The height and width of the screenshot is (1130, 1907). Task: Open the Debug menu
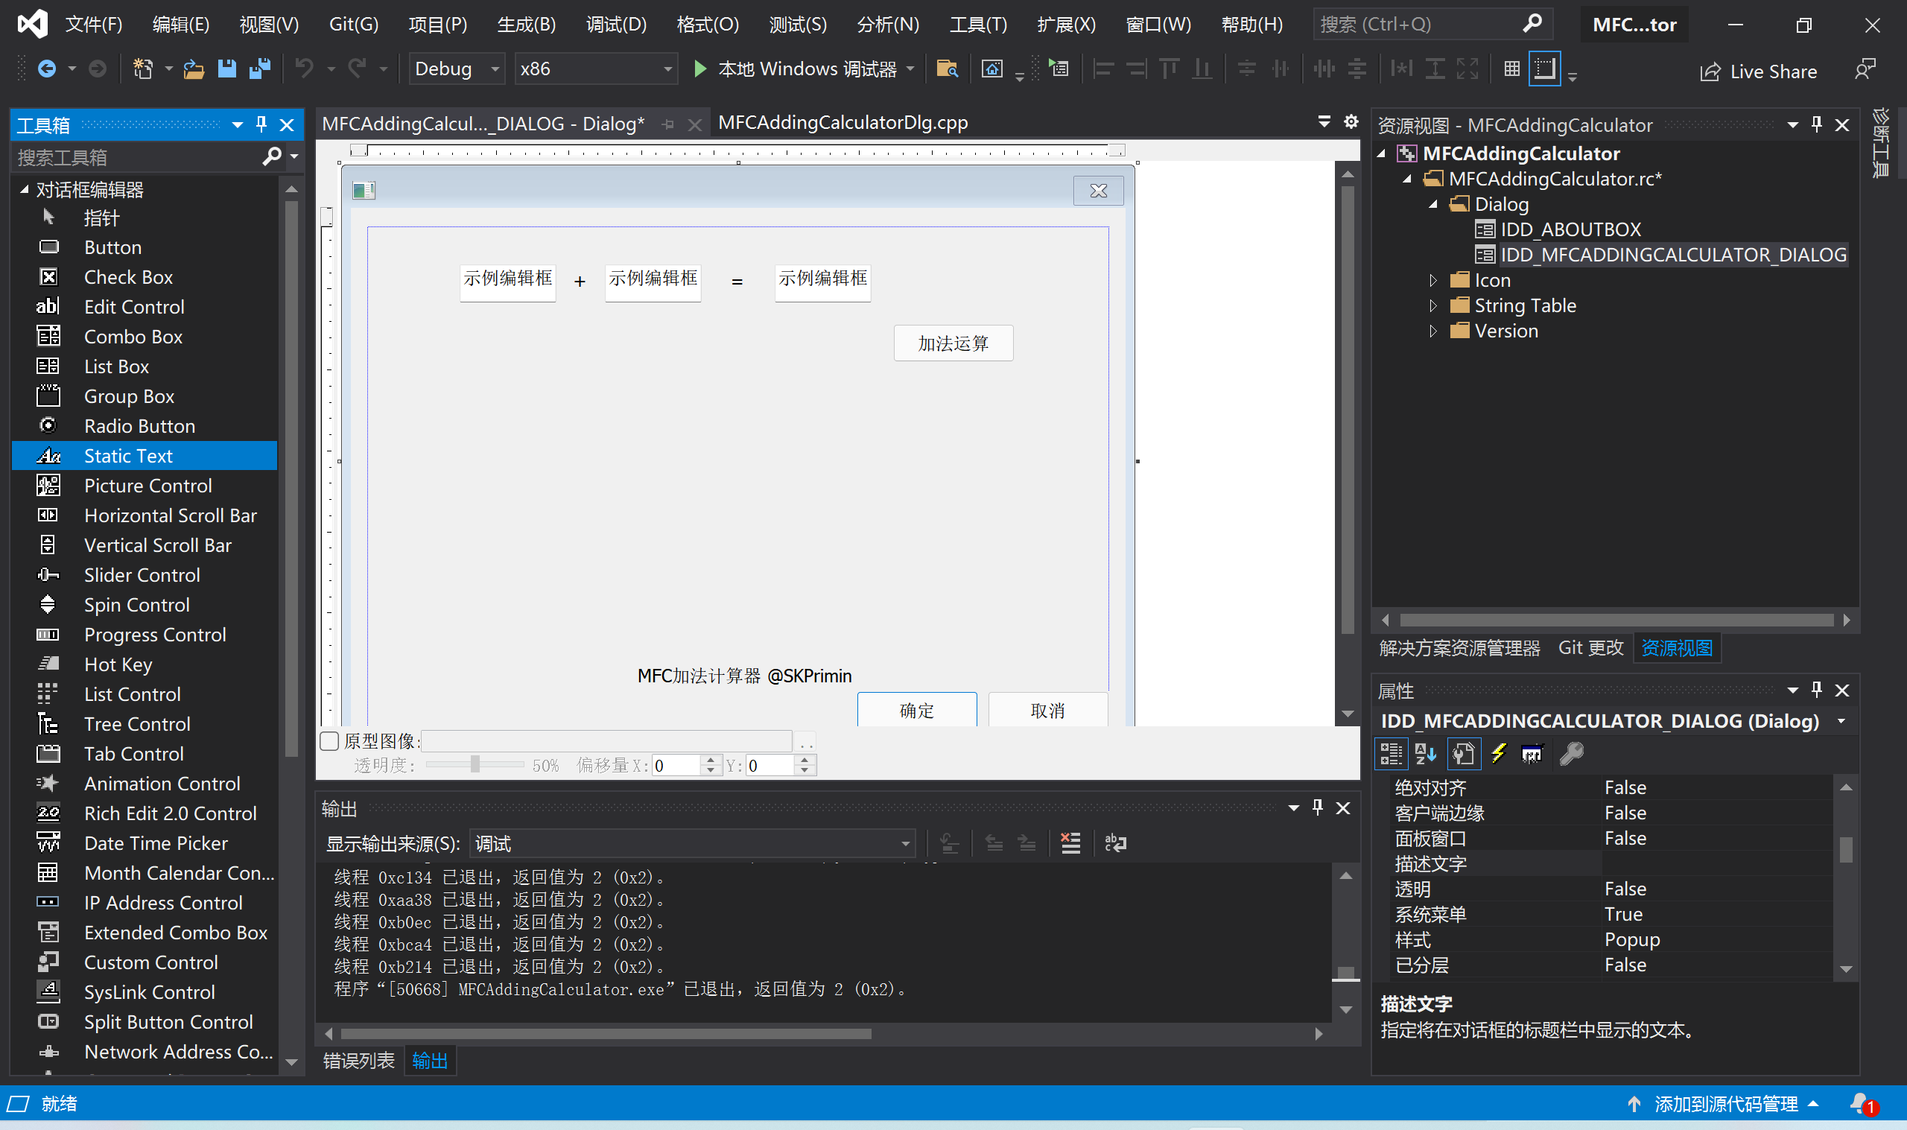616,25
